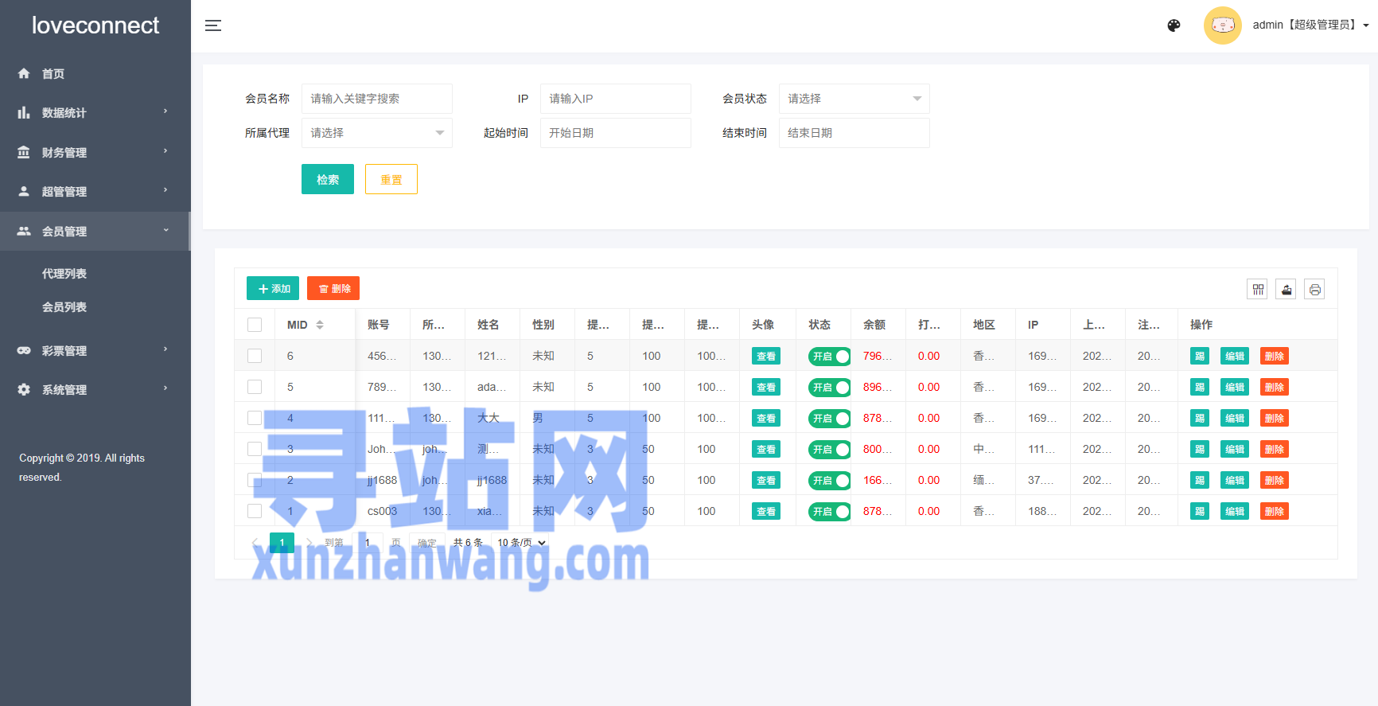Click the MID column sort arrows
1378x706 pixels.
coord(320,325)
